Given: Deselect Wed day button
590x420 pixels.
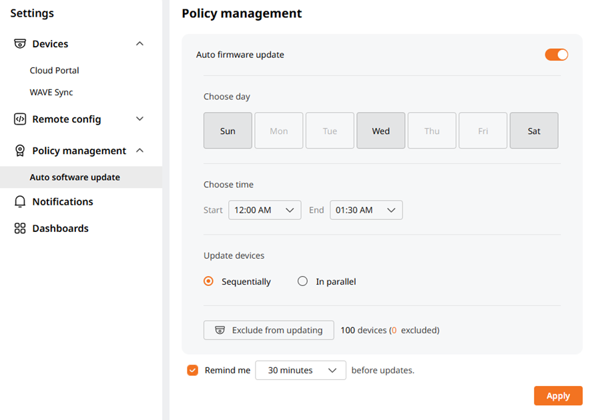Looking at the screenshot, I should point(381,131).
